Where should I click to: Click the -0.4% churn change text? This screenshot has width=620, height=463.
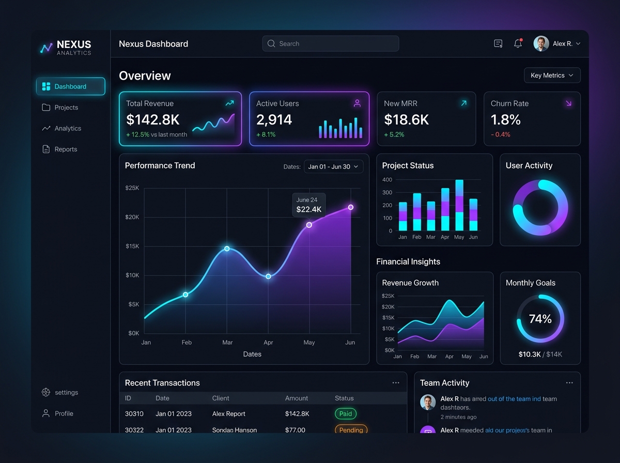[x=501, y=134]
